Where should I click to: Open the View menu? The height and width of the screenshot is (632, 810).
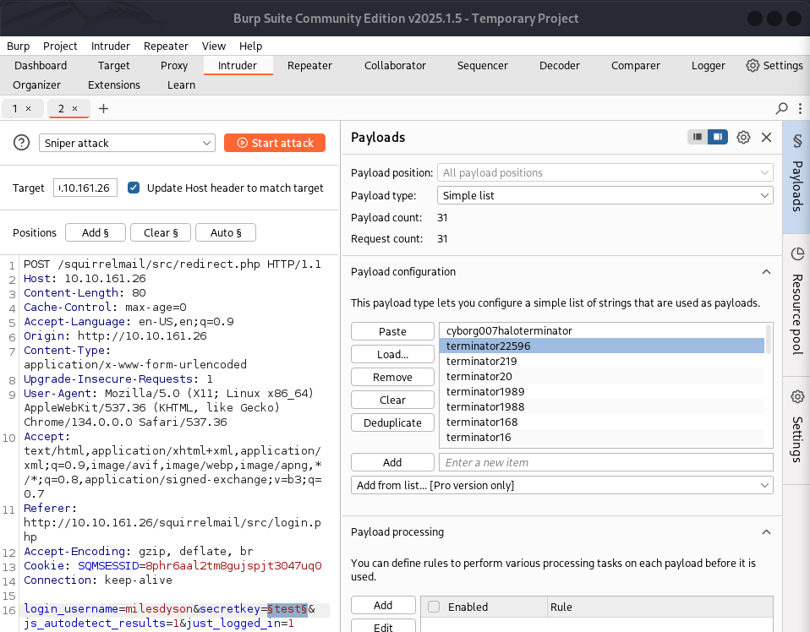point(213,46)
